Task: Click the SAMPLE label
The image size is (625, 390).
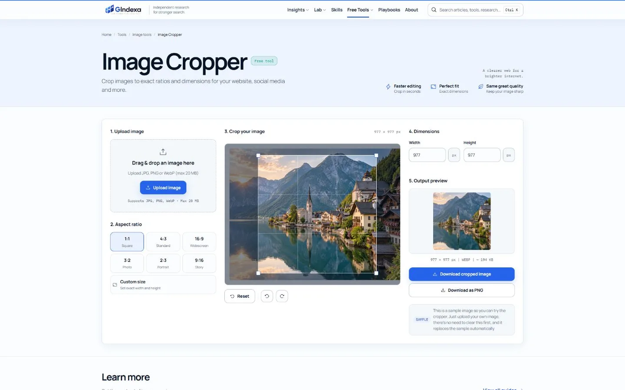Action: 422,320
